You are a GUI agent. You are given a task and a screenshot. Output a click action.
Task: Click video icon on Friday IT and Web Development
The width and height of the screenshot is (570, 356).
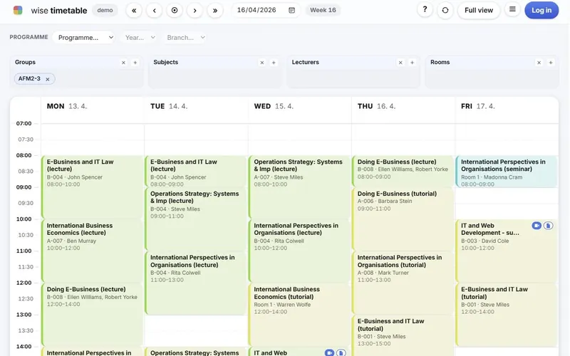[x=537, y=226]
